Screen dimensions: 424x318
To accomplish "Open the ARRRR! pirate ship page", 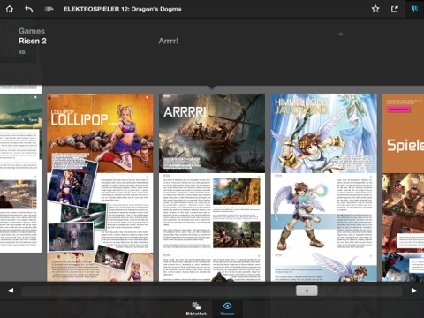I will [212, 187].
